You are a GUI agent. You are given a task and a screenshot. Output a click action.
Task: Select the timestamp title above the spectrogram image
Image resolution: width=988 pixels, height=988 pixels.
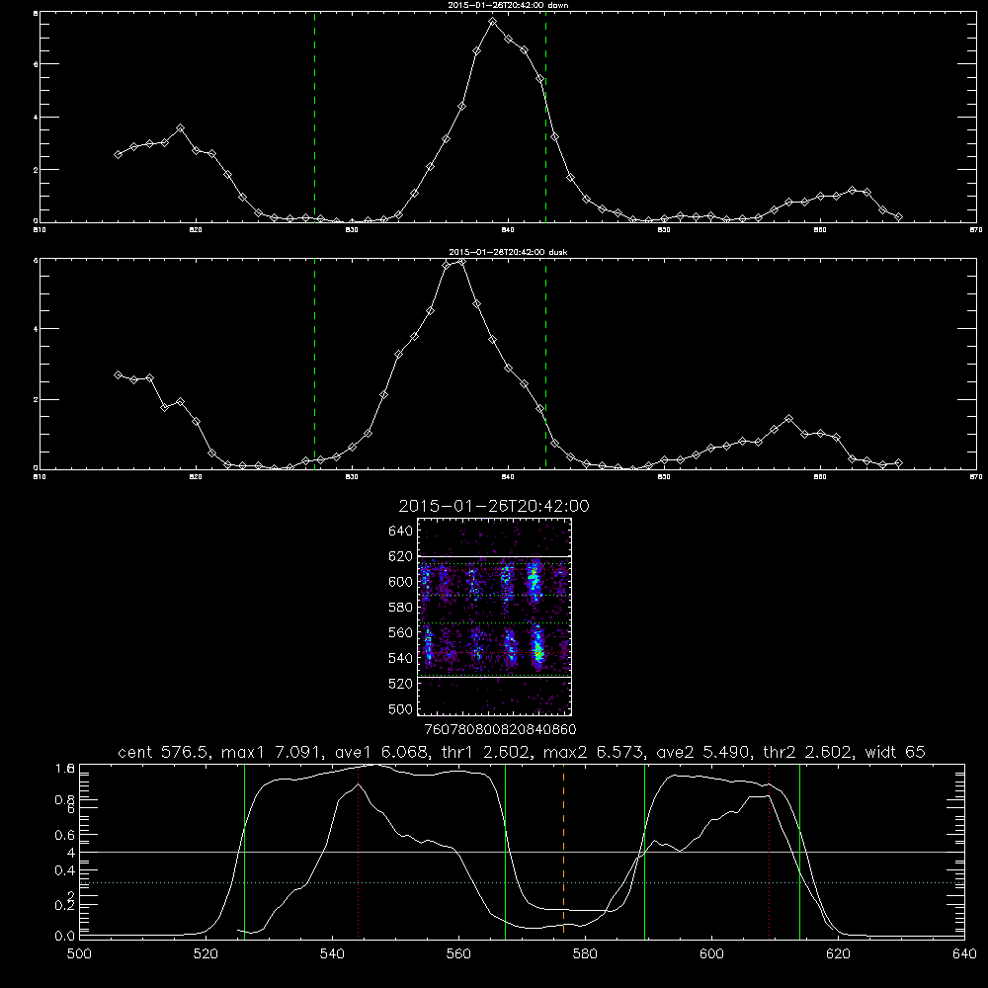[494, 506]
